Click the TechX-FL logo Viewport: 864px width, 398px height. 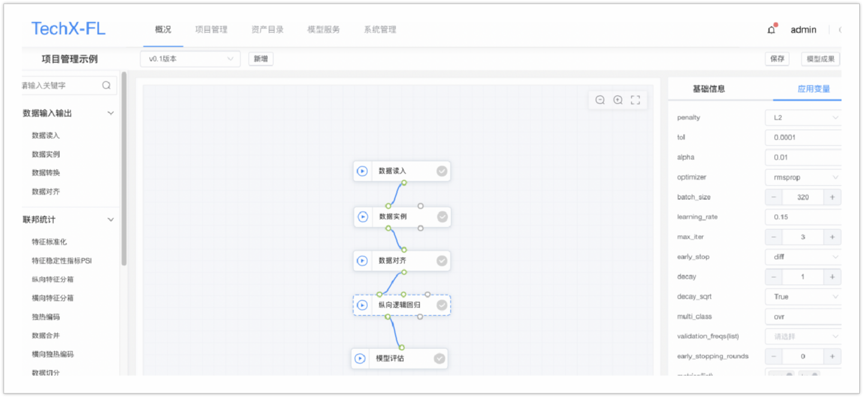tap(68, 28)
